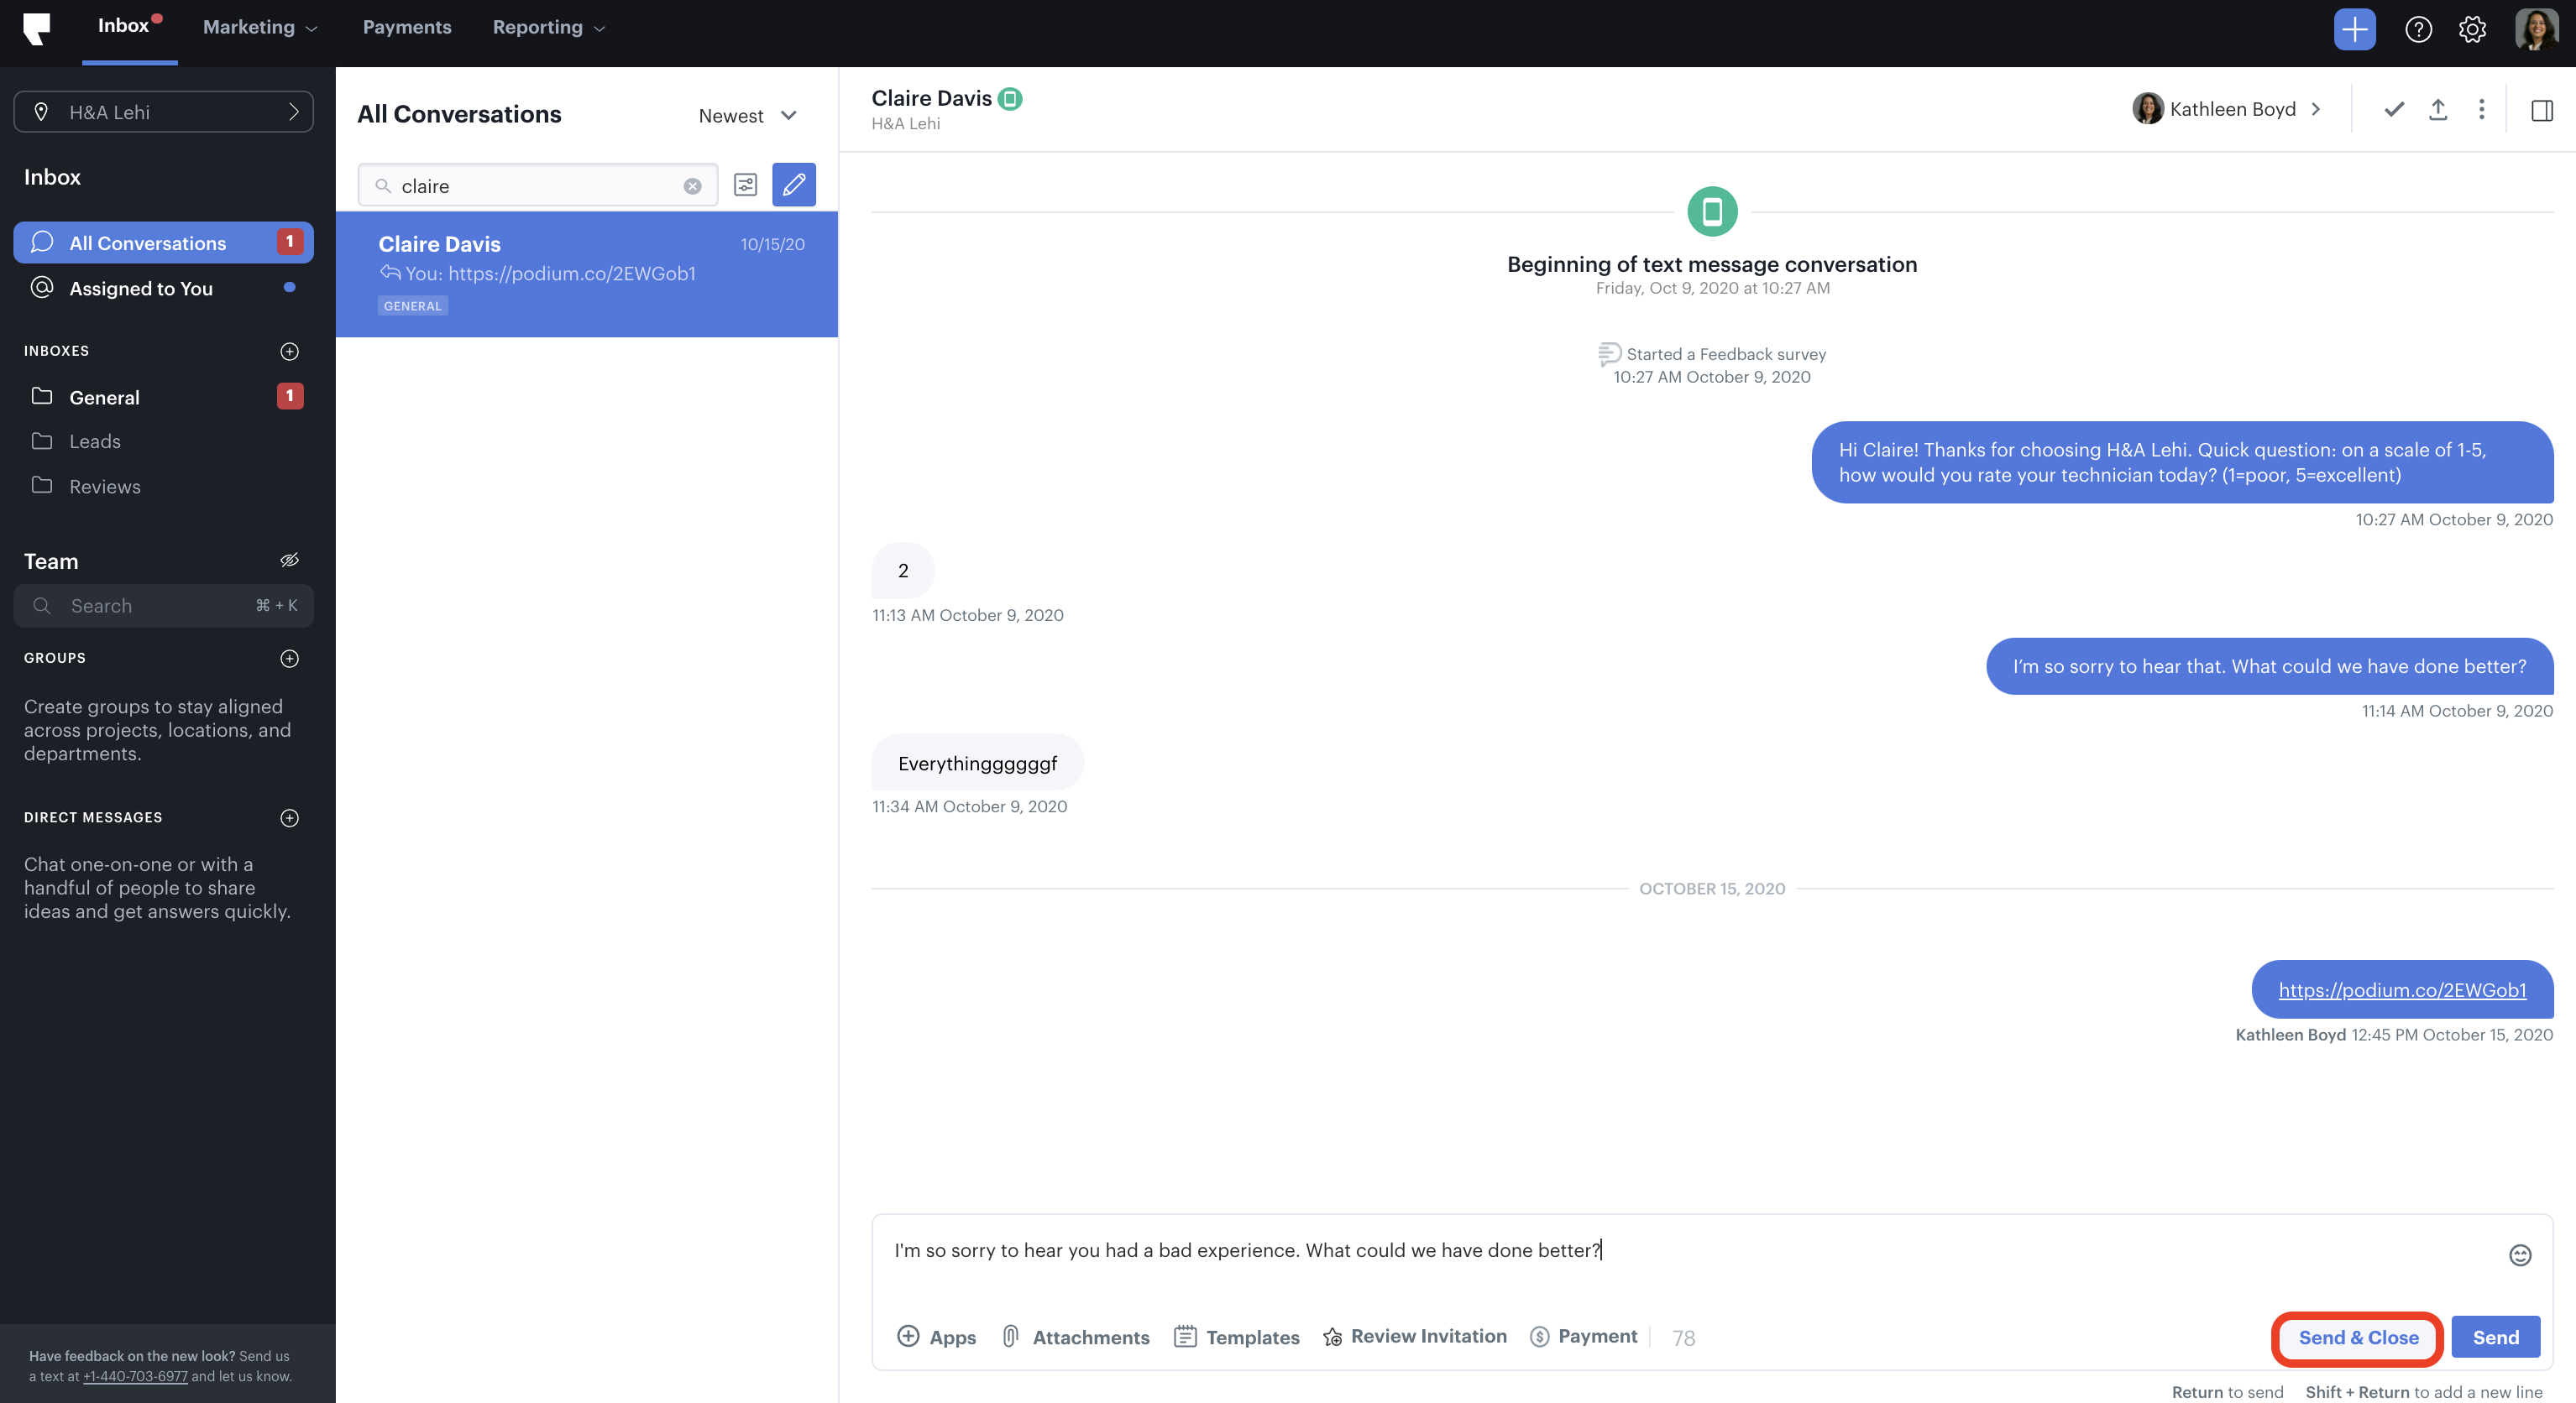Screen dimensions: 2576x1403
Task: Open the Newest sort dropdown
Action: click(x=747, y=116)
